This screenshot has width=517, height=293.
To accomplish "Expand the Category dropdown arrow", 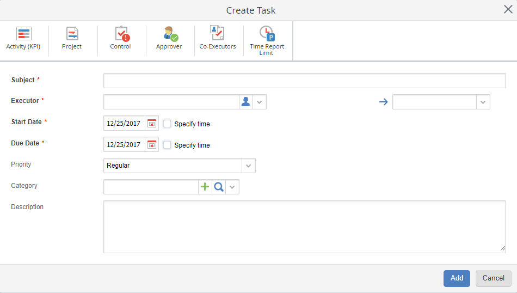I will pyautogui.click(x=232, y=187).
